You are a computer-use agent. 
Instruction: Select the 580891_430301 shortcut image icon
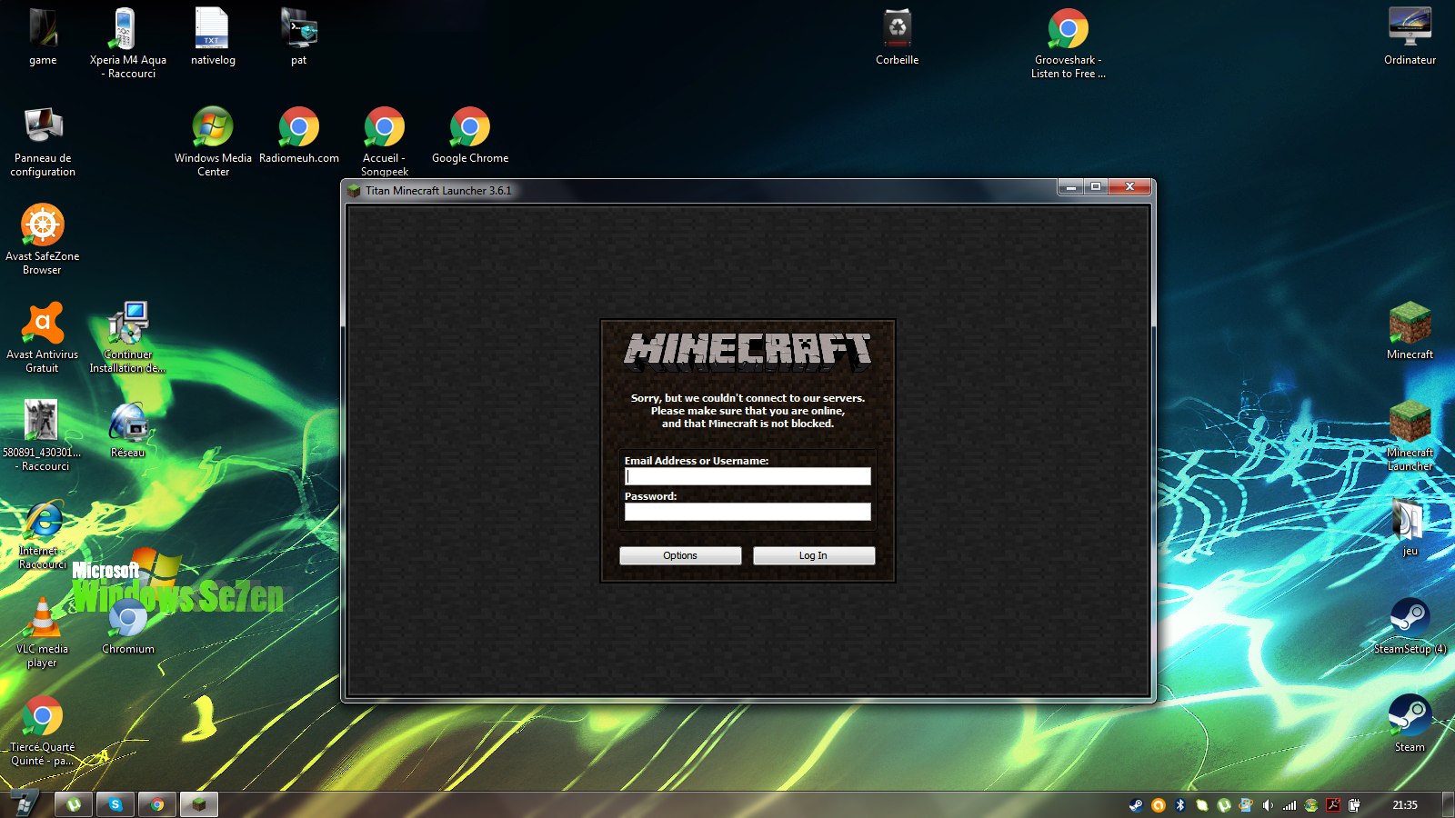pos(42,435)
